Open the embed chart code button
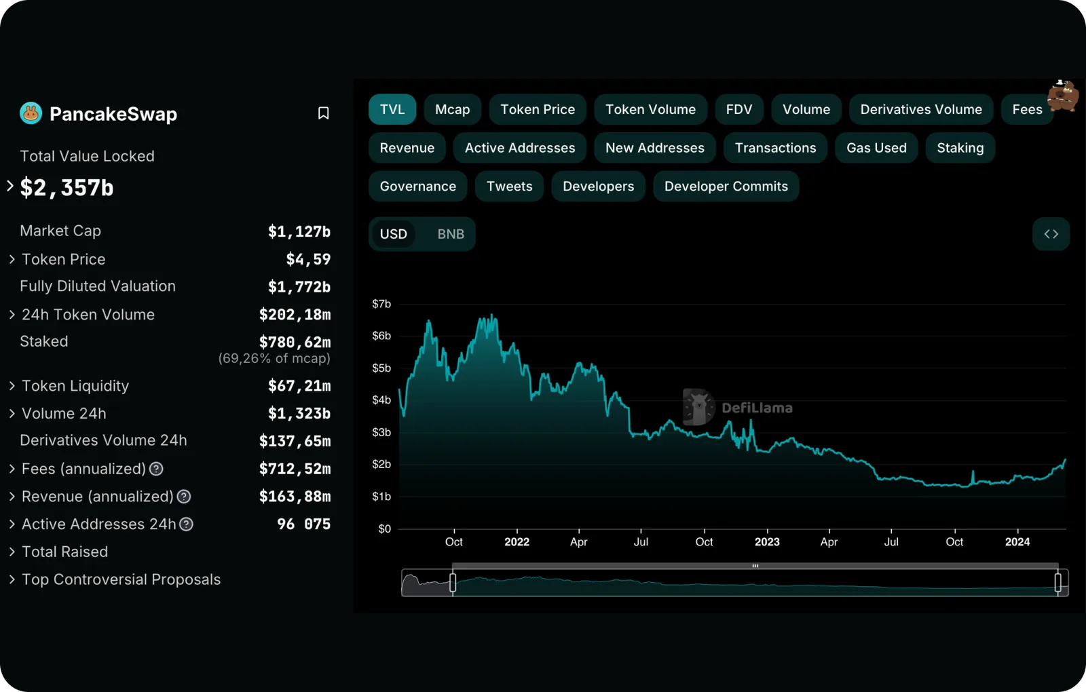This screenshot has height=692, width=1086. coord(1051,234)
